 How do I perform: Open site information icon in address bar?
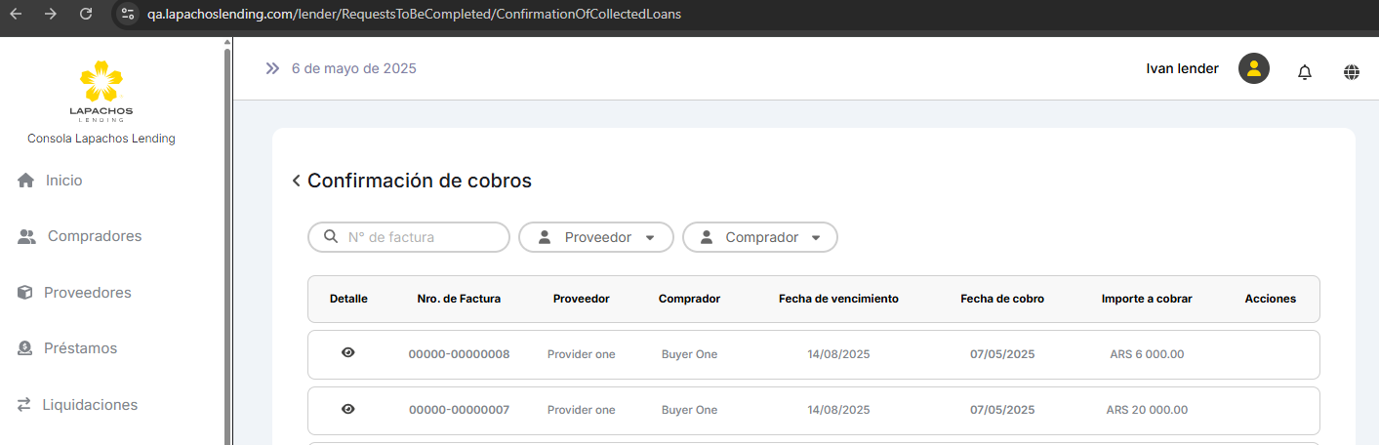pyautogui.click(x=127, y=14)
